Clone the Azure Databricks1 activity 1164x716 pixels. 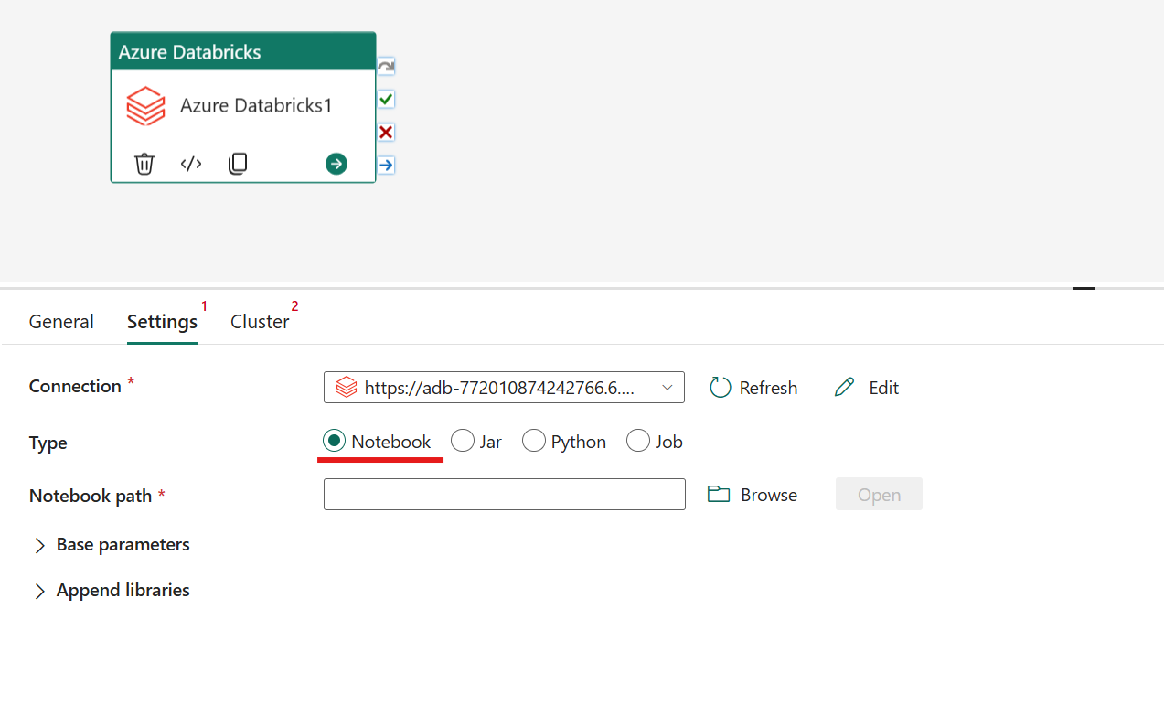pyautogui.click(x=238, y=164)
